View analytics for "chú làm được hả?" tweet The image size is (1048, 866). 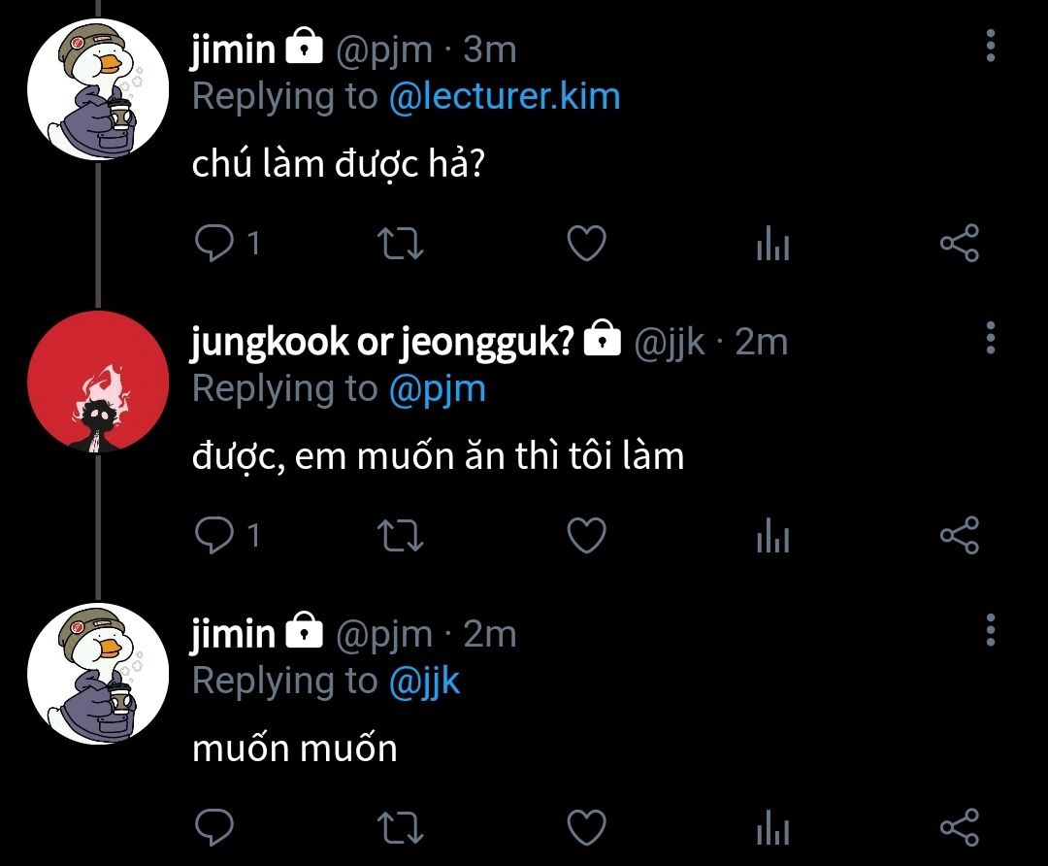coord(772,246)
